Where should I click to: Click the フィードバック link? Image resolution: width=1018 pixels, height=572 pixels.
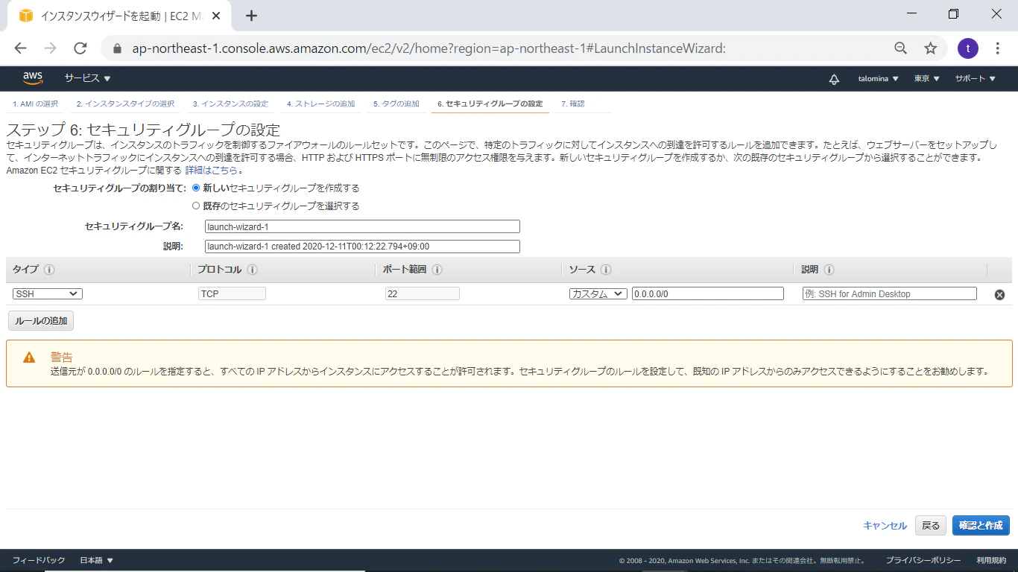point(39,560)
